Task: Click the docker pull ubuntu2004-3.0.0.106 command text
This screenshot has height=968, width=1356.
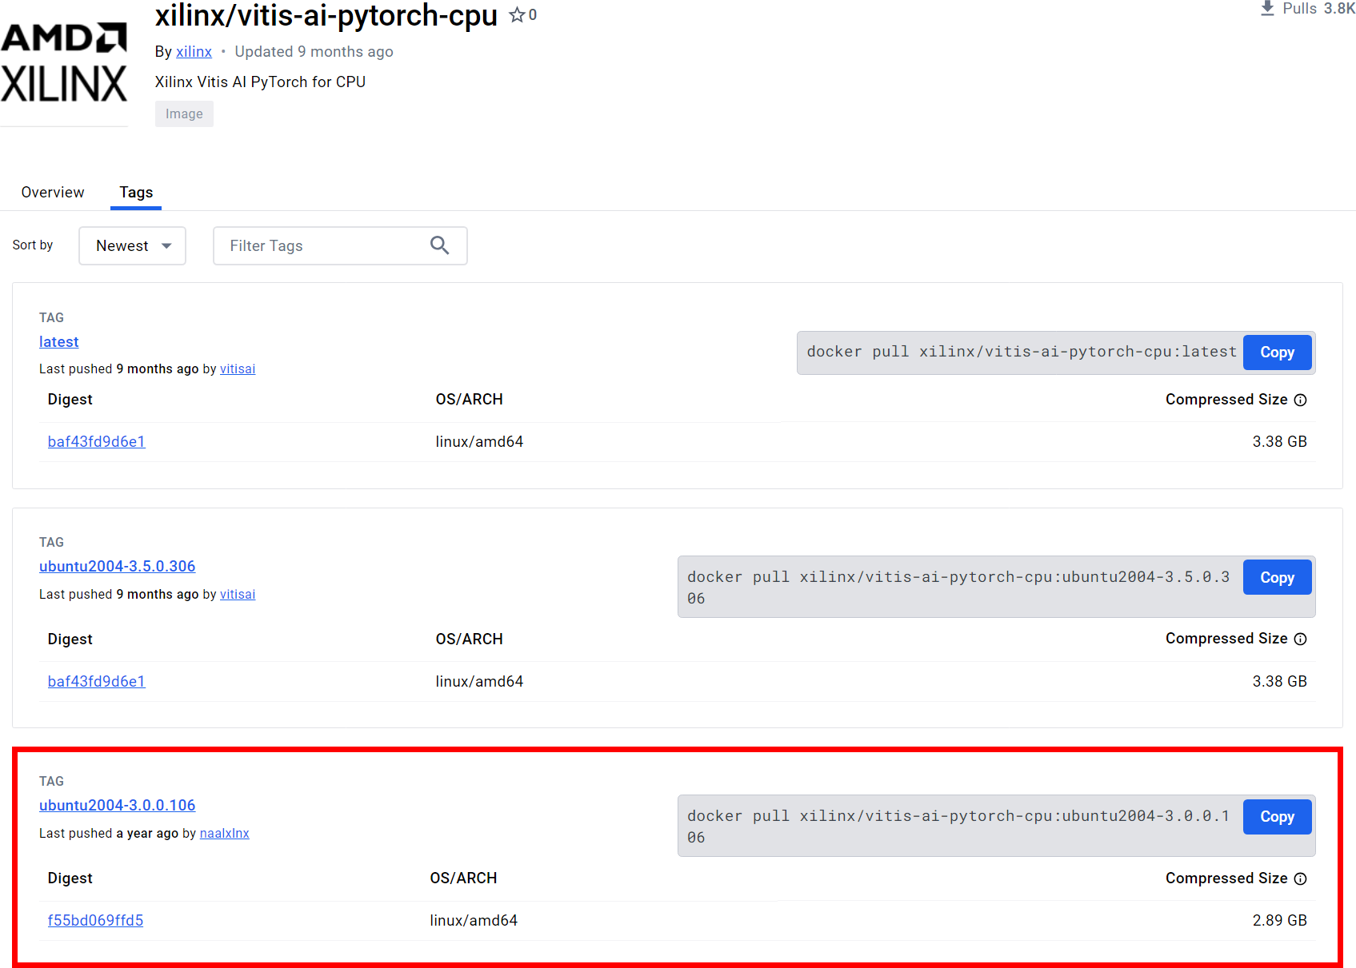Action: pos(958,827)
